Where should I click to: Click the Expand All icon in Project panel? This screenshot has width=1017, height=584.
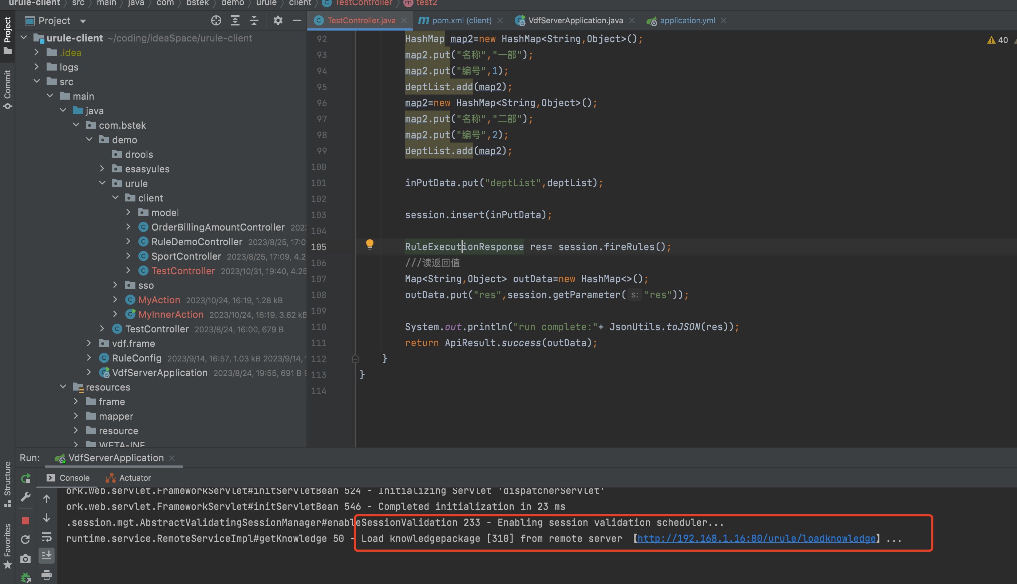(x=235, y=20)
